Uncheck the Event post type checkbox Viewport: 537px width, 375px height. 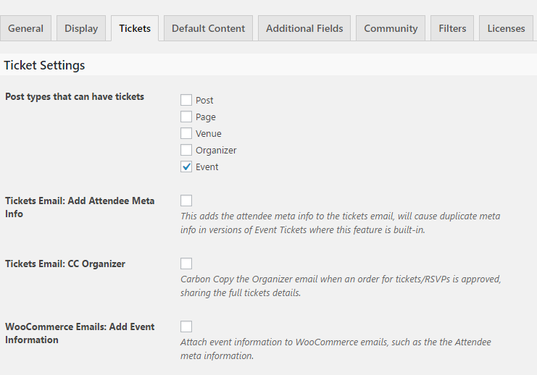(186, 167)
